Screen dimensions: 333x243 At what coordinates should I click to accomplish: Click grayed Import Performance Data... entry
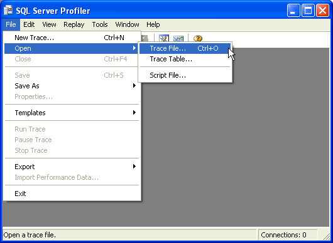[x=72, y=177]
